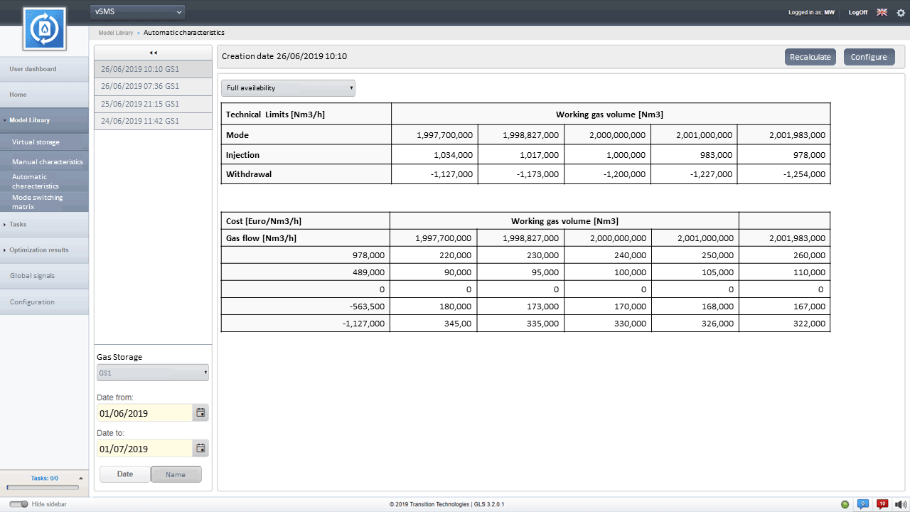Click the Date from input field
Viewport: 910px width, 512px height.
click(x=145, y=412)
